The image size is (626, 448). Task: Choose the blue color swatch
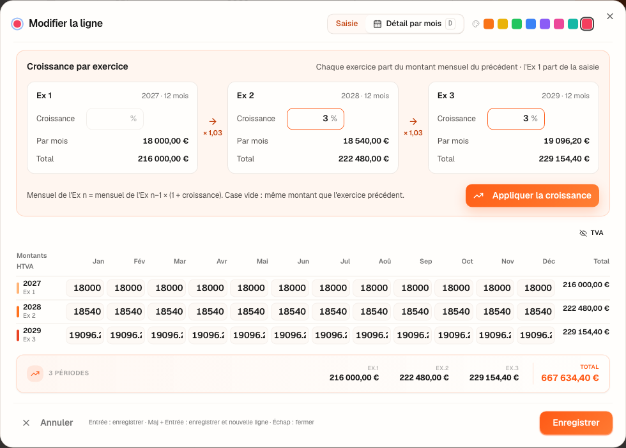pyautogui.click(x=531, y=24)
